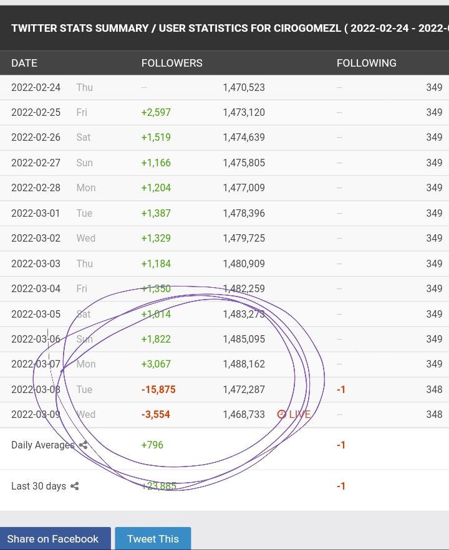Click following count 348 on 2022-03-09 row
449x550 pixels.
434,415
